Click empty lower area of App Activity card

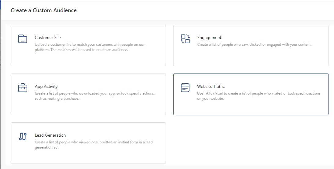point(88,108)
